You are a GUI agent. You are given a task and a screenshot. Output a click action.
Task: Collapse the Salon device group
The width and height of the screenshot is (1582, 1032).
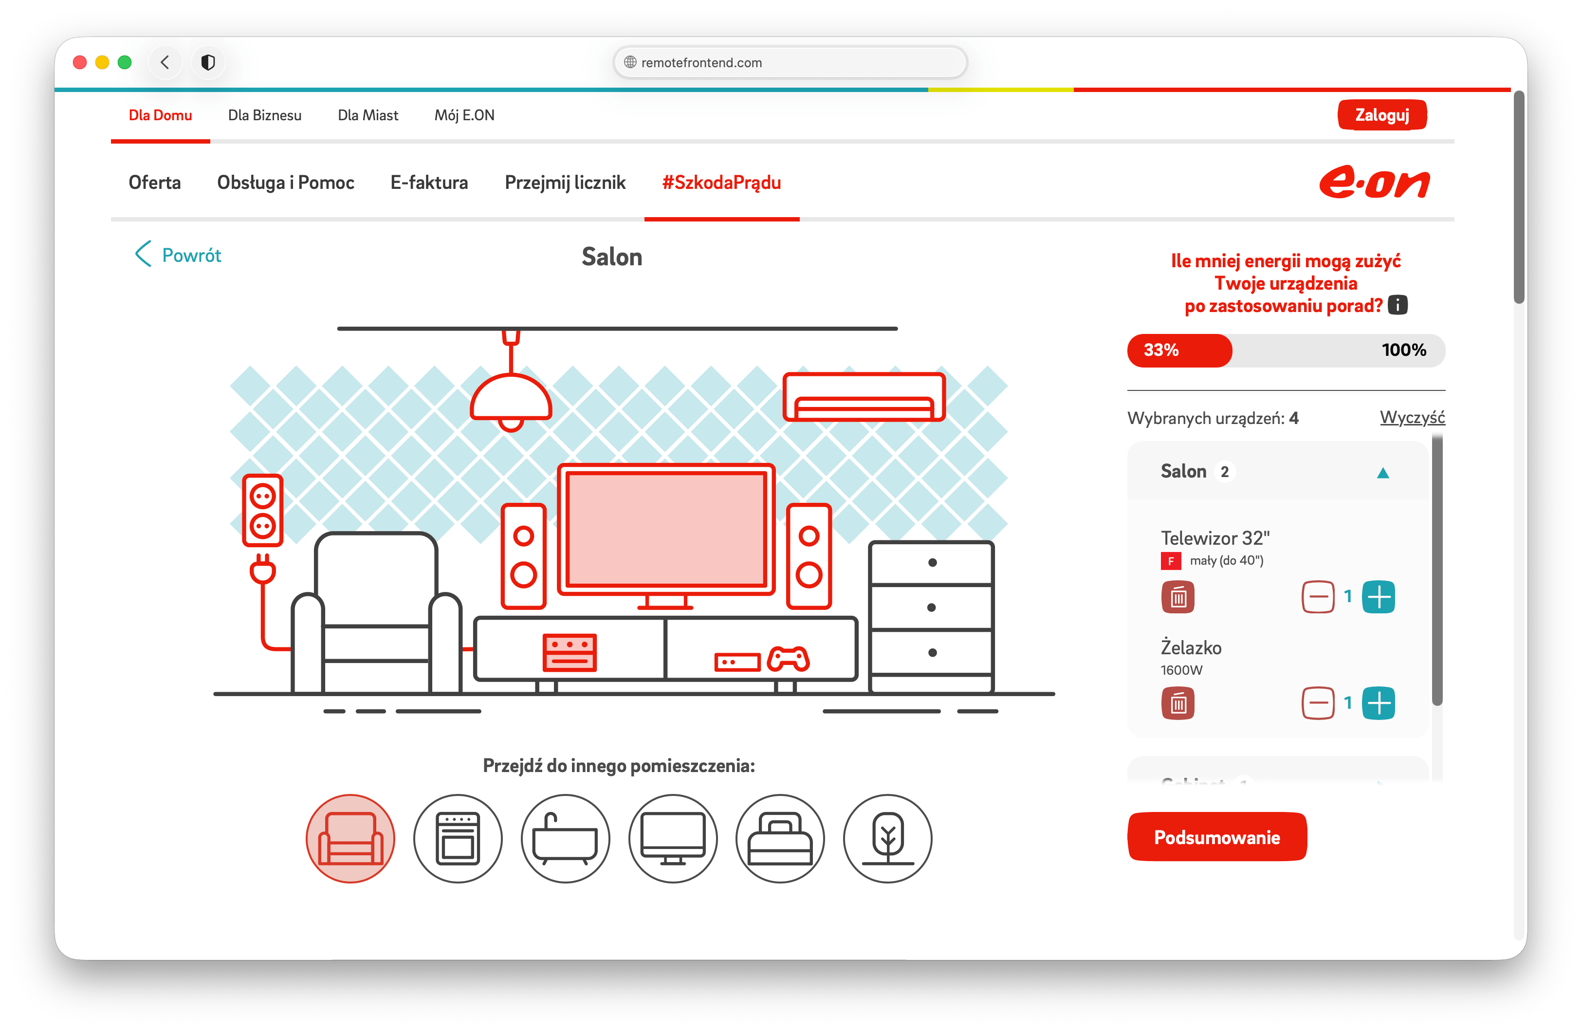[1382, 473]
